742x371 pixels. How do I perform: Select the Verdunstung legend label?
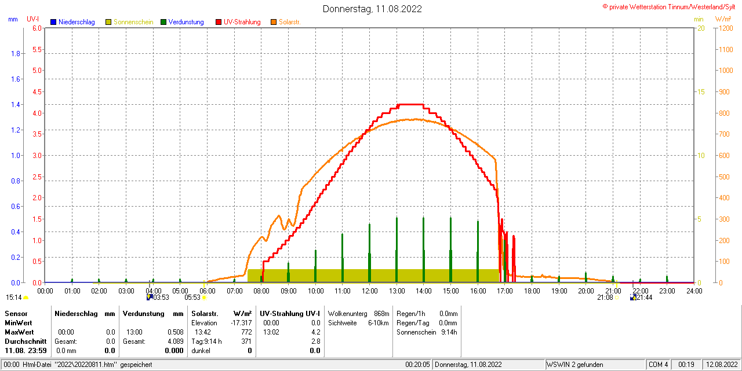(x=186, y=22)
